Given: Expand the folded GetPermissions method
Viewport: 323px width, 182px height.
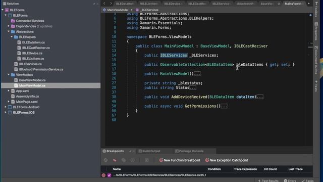Looking at the screenshot, I should (224, 106).
